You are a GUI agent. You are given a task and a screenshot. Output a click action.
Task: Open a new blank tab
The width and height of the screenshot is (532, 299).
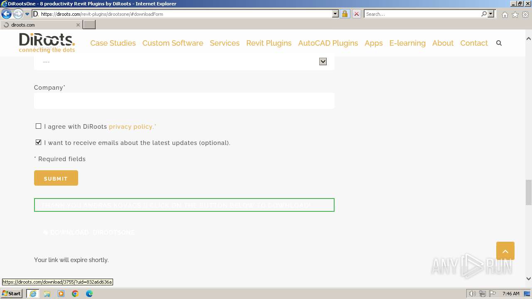click(89, 25)
